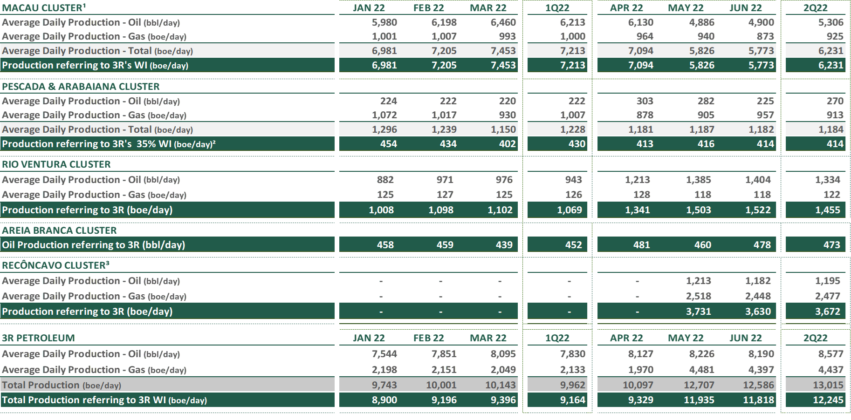
Task: Select the 3R Petroleum Feb 22 value 10,001
Action: click(441, 385)
